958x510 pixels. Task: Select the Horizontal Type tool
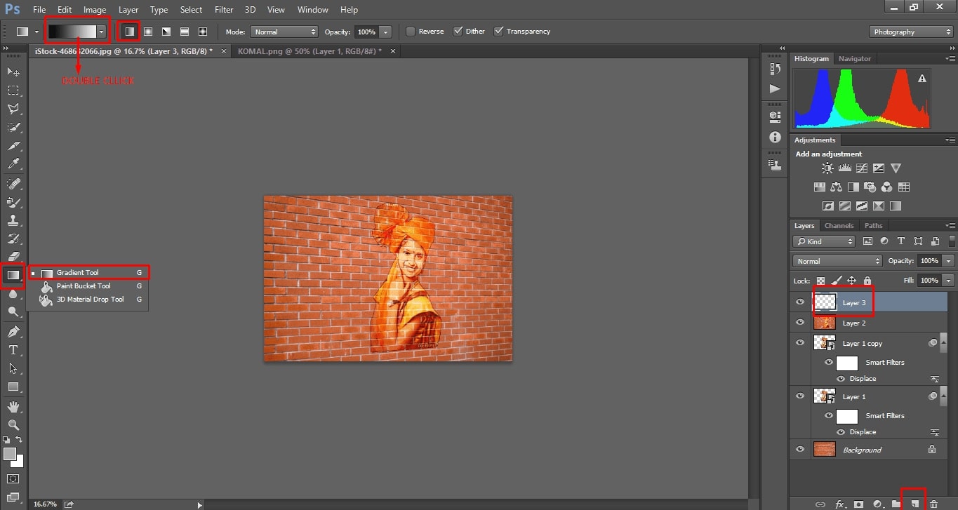pos(13,350)
